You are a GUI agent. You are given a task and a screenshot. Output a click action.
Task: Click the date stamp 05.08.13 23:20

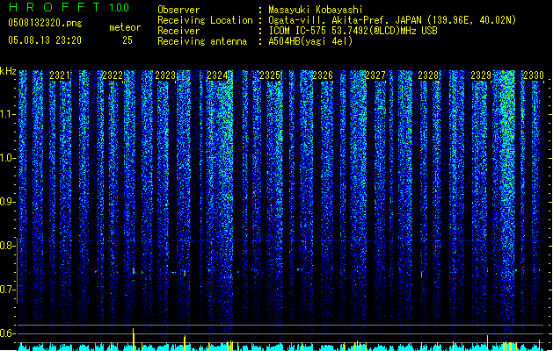point(45,40)
